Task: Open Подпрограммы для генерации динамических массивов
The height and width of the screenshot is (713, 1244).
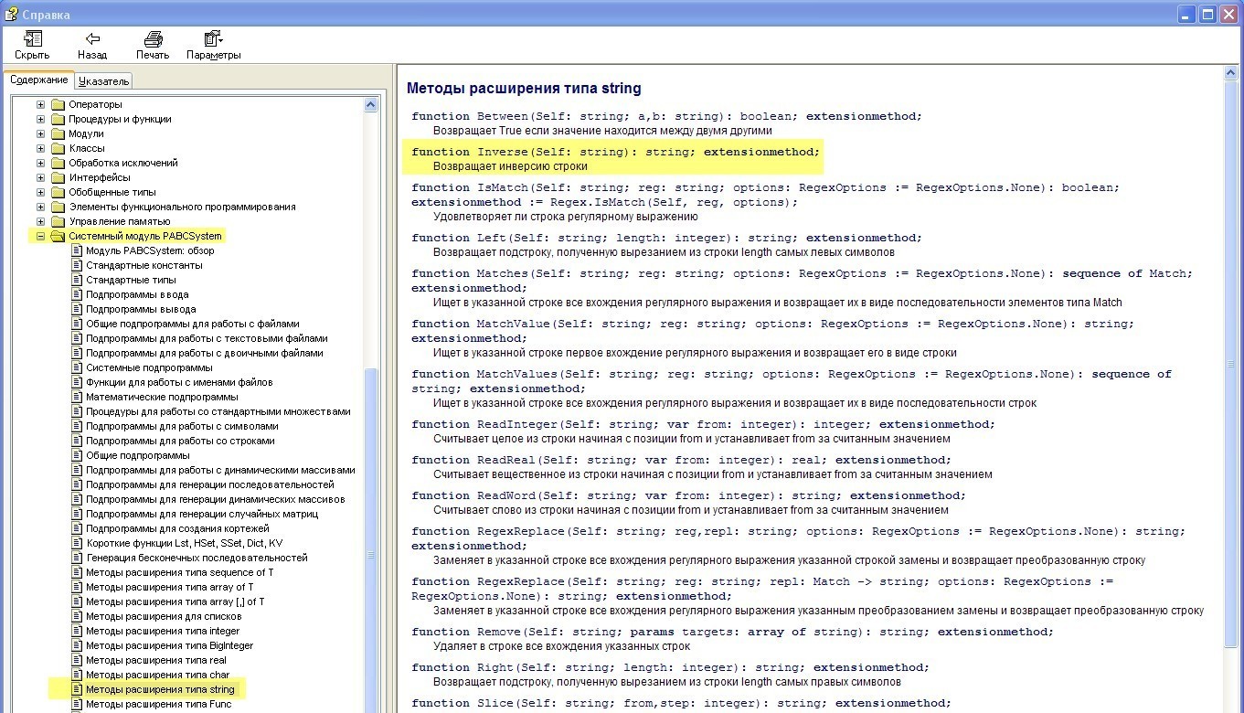Action: [x=215, y=499]
